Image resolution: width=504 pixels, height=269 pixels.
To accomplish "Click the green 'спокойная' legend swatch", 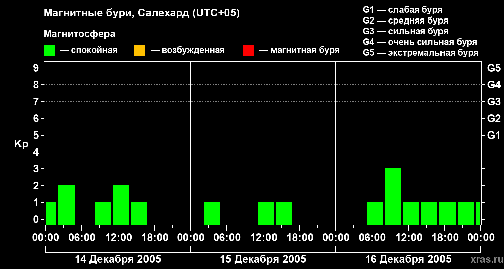I will click(x=49, y=51).
